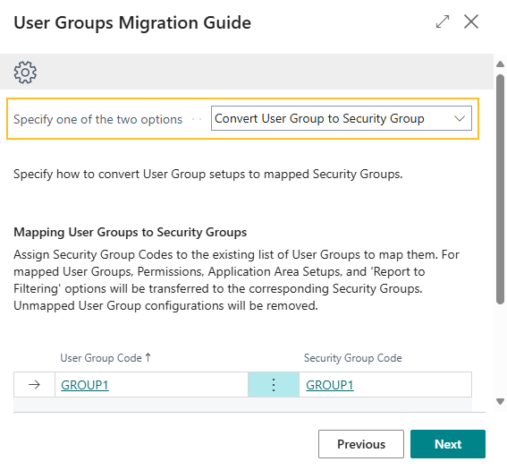507x470 pixels.
Task: Continue with the Next button
Action: click(448, 444)
